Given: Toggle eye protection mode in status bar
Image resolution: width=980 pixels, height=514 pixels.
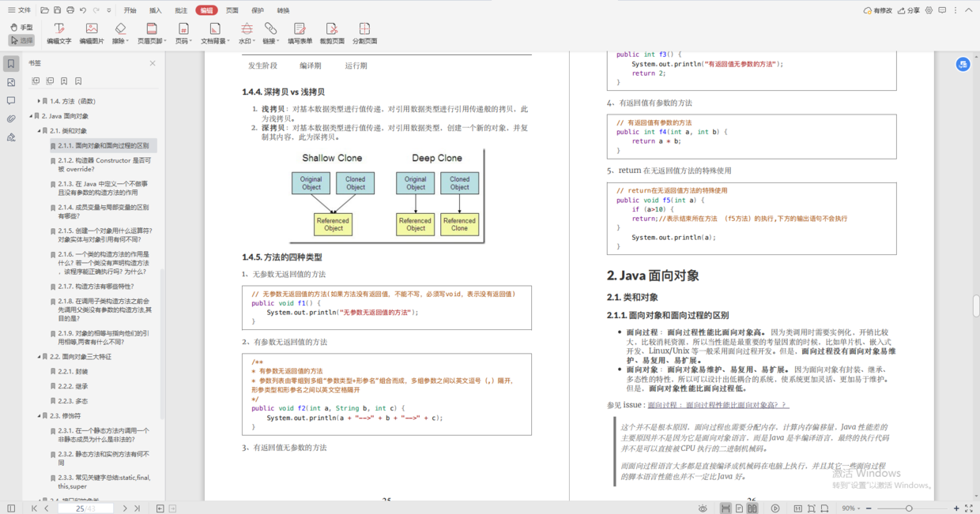Looking at the screenshot, I should point(703,508).
